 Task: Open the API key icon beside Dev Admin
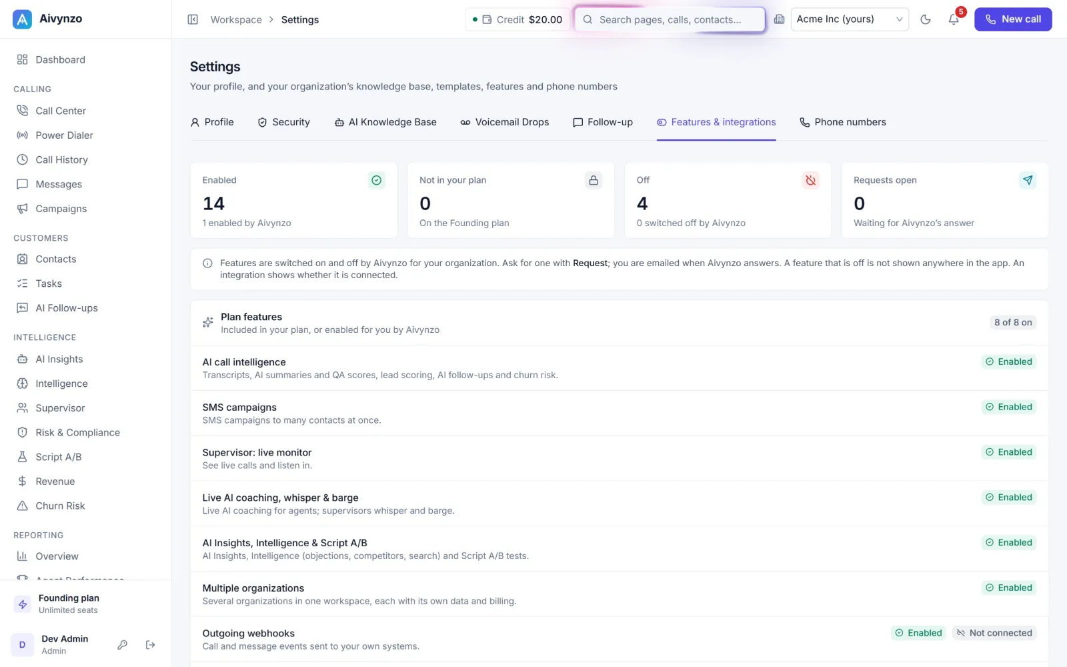123,644
